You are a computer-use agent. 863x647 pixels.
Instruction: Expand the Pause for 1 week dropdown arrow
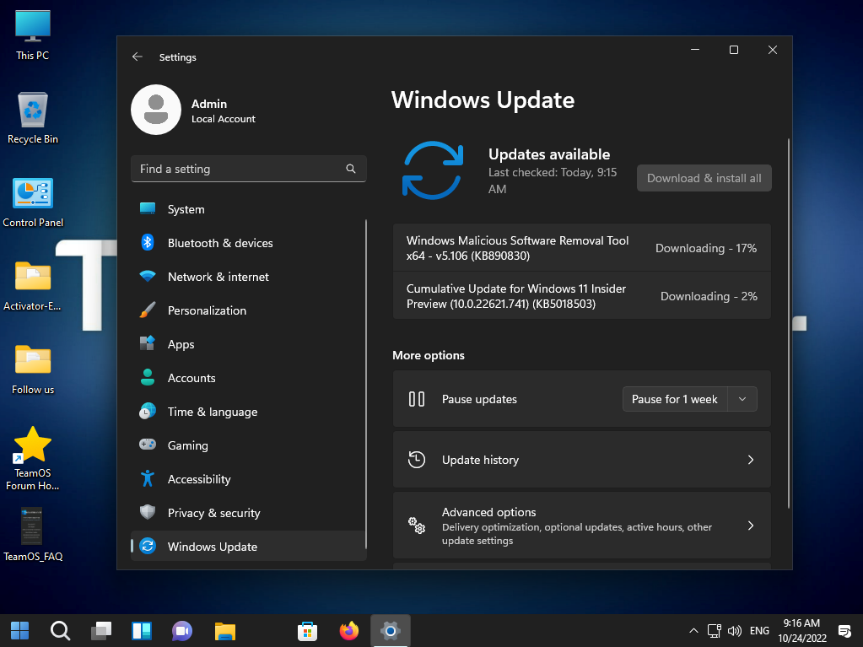pos(742,399)
